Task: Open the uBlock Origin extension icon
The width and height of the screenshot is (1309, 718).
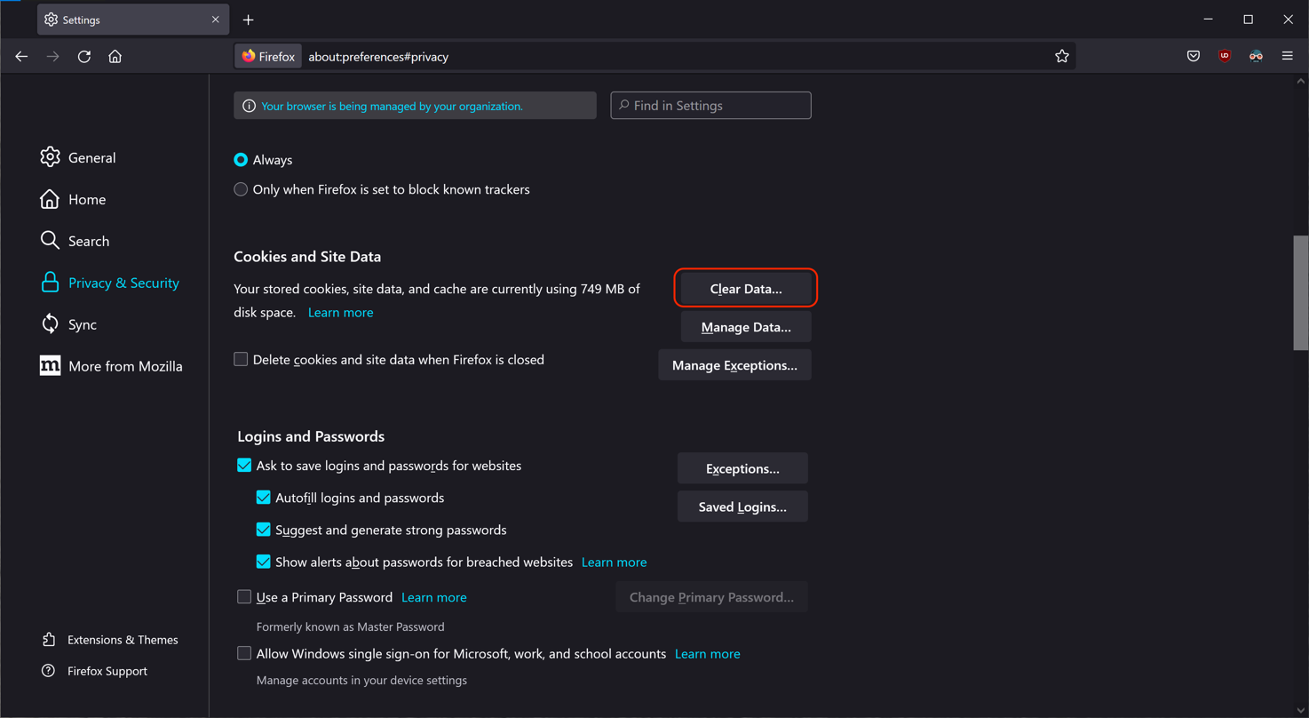Action: tap(1225, 56)
